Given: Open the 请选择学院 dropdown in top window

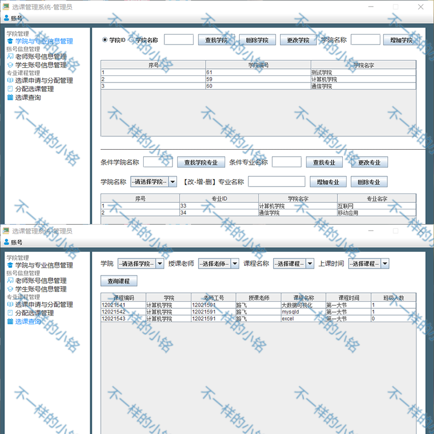Looking at the screenshot, I should [154, 182].
